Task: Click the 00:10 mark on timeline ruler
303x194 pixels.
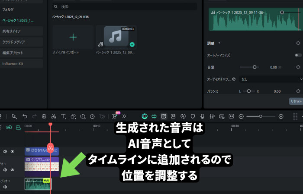Action: [97, 126]
